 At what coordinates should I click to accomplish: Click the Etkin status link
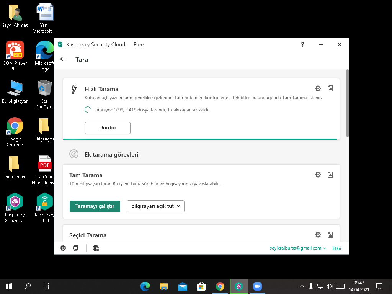[338, 248]
